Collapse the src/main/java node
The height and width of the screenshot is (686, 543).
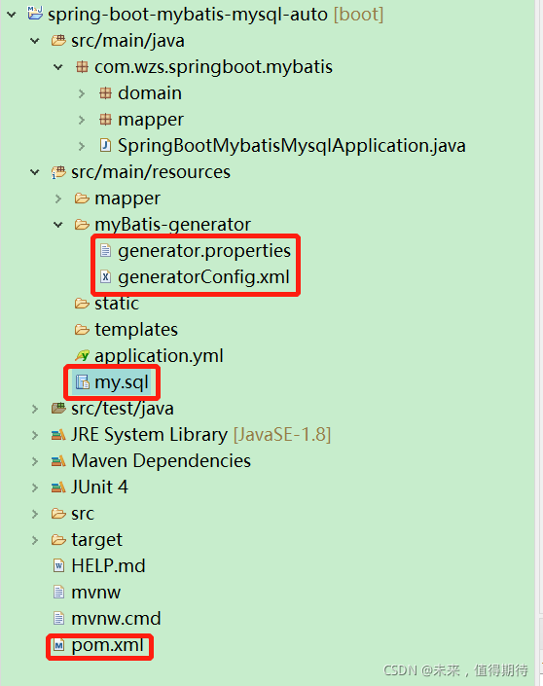[x=35, y=41]
